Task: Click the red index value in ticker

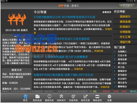Action: tap(106, 91)
